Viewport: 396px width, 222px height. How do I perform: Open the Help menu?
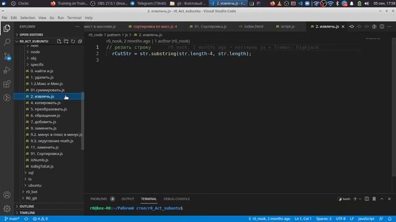click(x=88, y=18)
